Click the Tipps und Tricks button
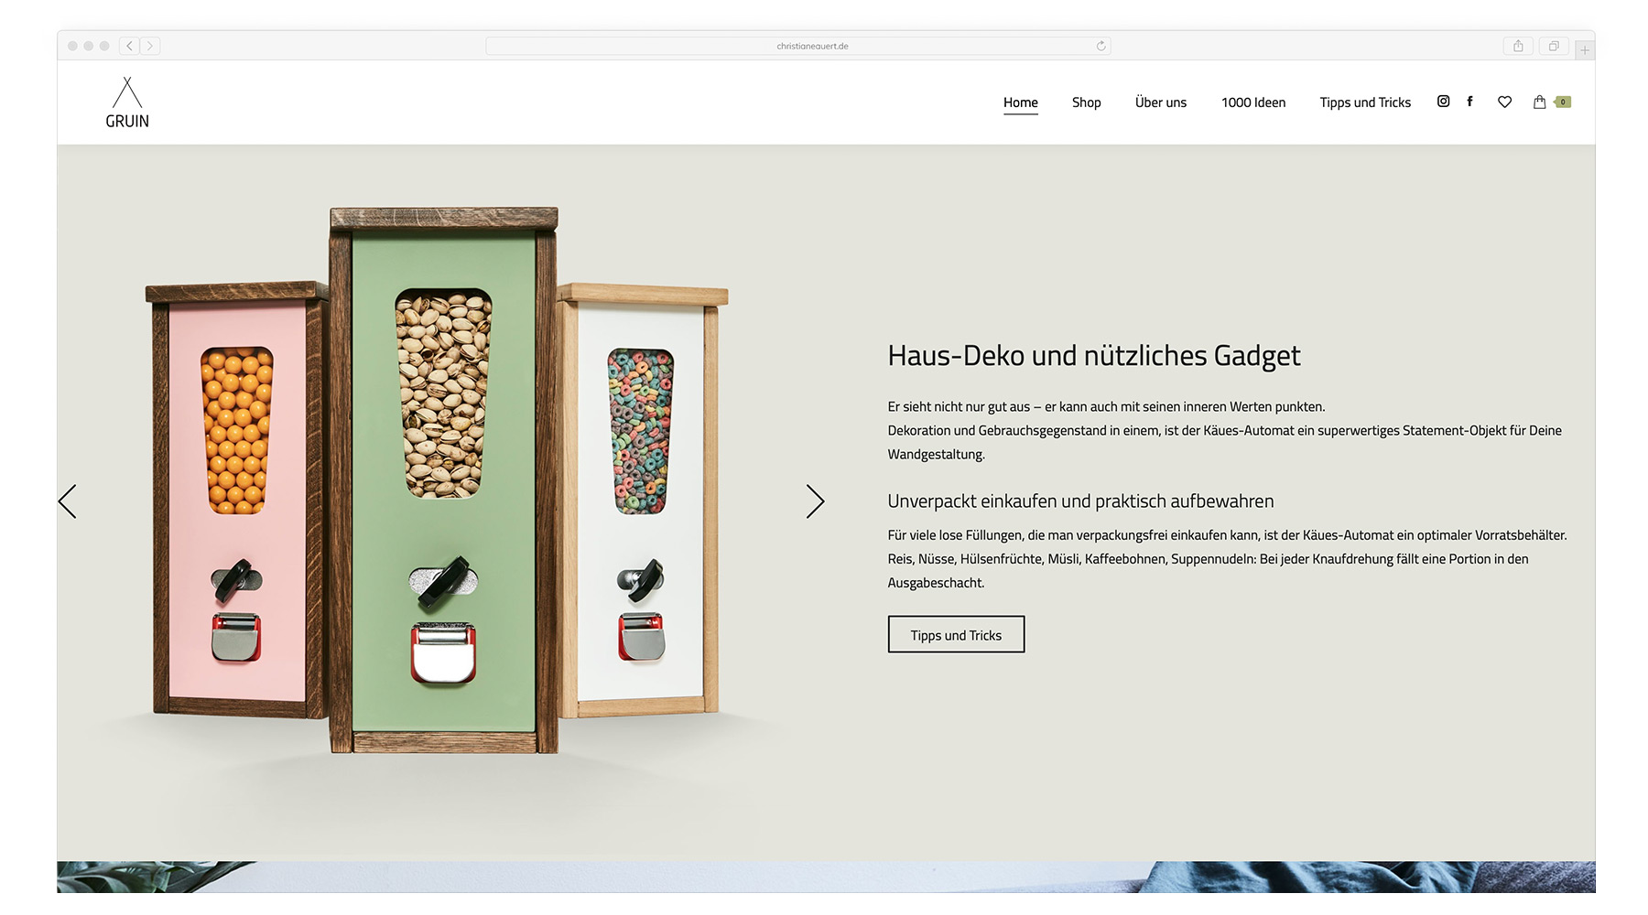 point(956,634)
